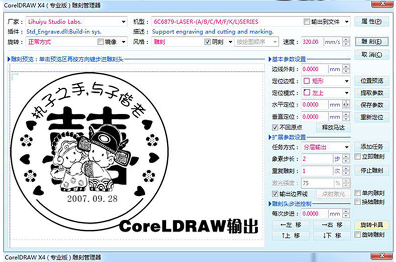Open the 定位边框 矩形 dropdown
Viewport: 396px width, 262px height.
coord(326,81)
